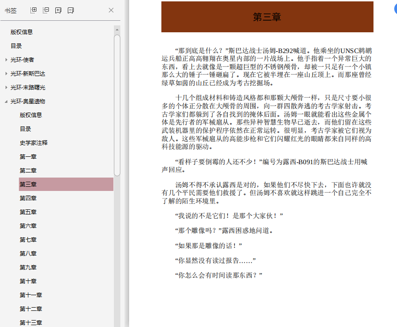This screenshot has height=327, width=397.
Task: Click the paragraph beginning 十几个组成材料
Action: pyautogui.click(x=267, y=122)
